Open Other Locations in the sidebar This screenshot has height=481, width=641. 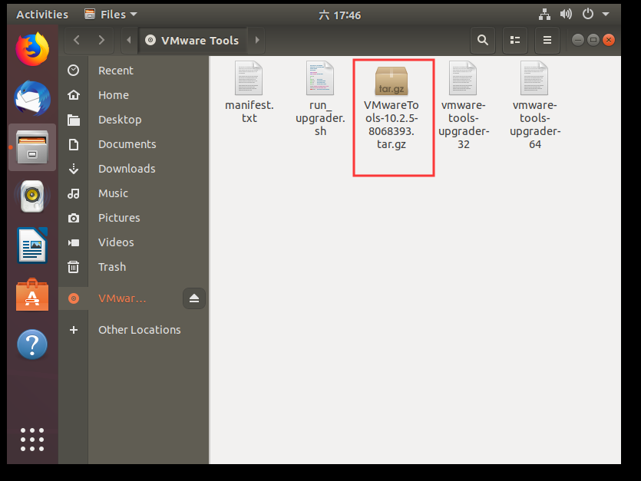tap(134, 330)
